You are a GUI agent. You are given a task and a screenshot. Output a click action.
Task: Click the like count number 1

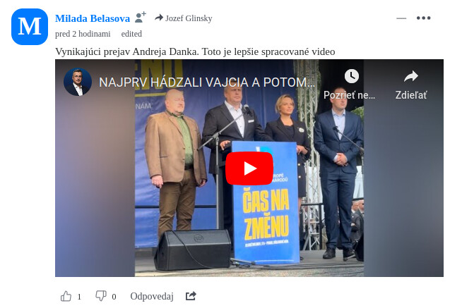pyautogui.click(x=79, y=297)
